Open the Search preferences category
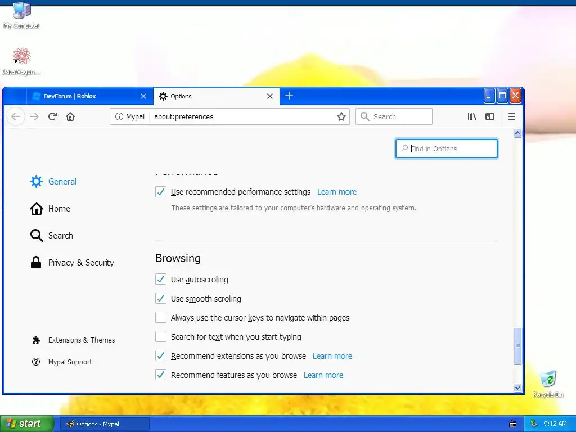 tap(51, 236)
